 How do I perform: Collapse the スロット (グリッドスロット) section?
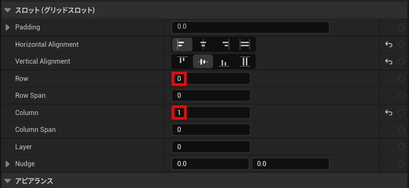(x=7, y=11)
